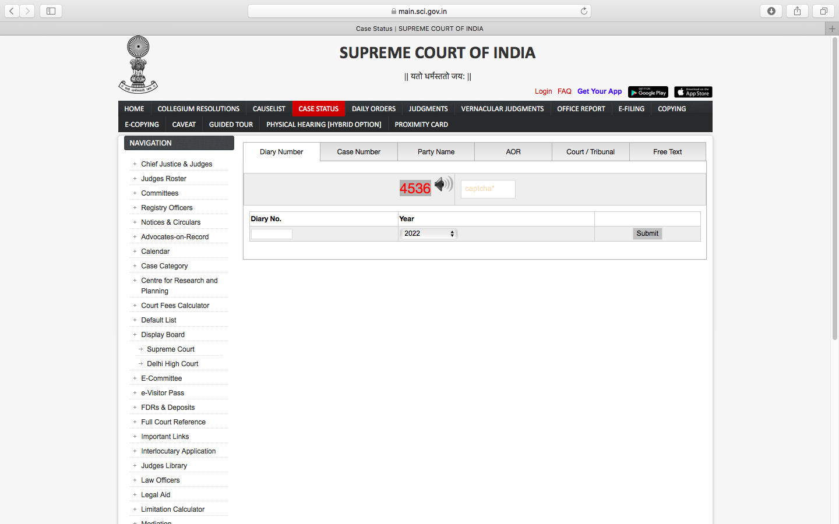Open the Court Fees Calculator link
Viewport: 839px width, 524px height.
pos(175,306)
